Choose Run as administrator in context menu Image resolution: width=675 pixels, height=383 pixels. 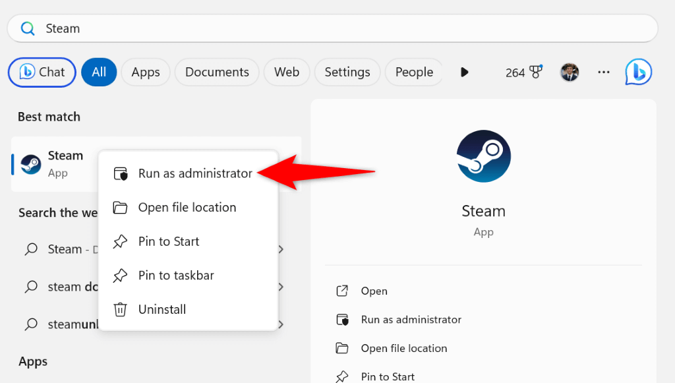tap(189, 173)
